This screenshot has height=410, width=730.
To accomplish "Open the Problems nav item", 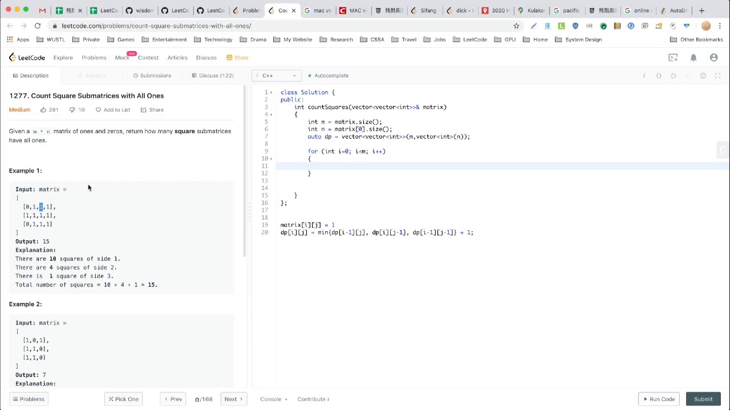I will click(94, 58).
